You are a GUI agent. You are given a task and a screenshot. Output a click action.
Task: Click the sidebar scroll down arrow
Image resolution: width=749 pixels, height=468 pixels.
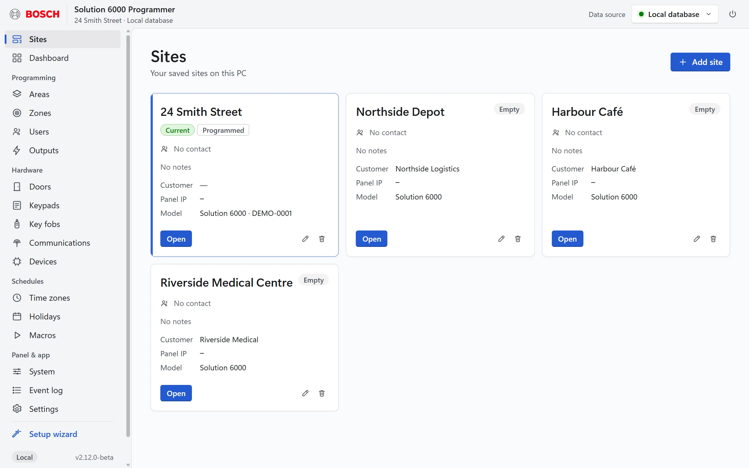128,465
